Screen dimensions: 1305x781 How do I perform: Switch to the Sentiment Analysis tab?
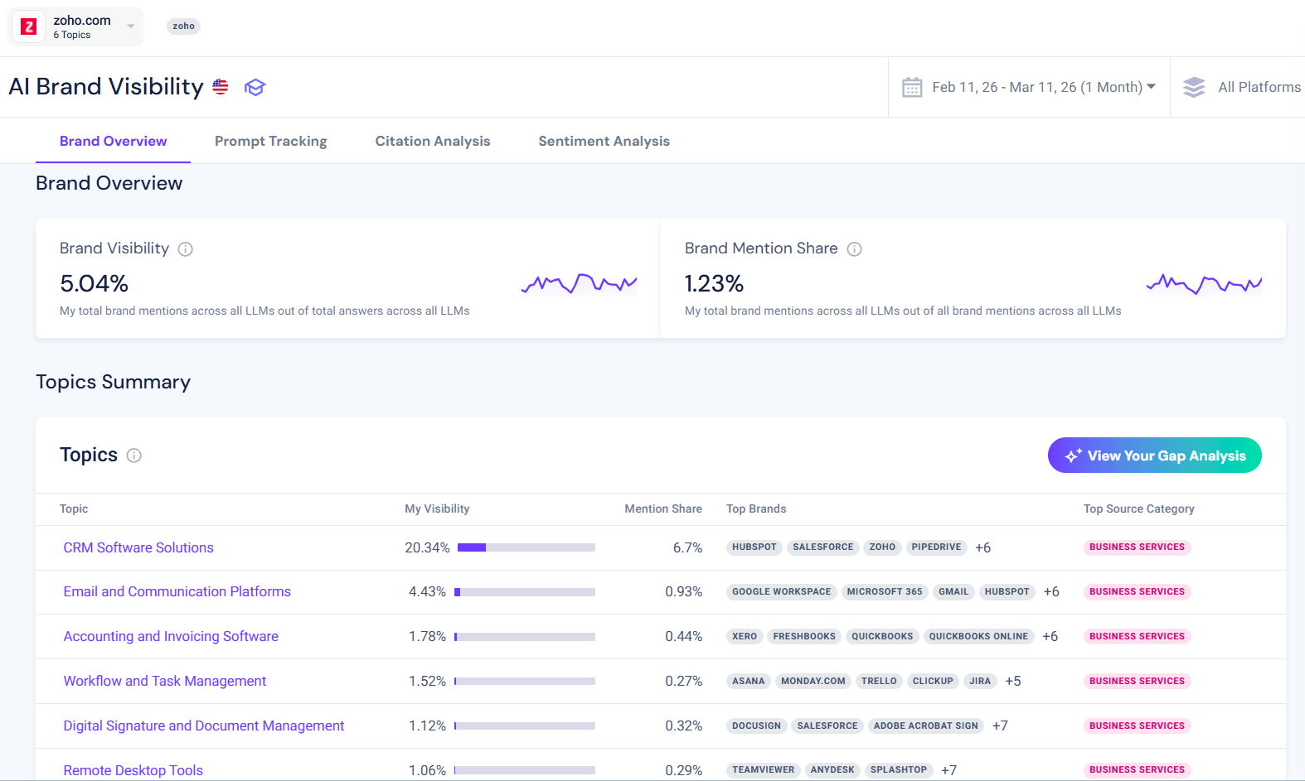coord(604,141)
